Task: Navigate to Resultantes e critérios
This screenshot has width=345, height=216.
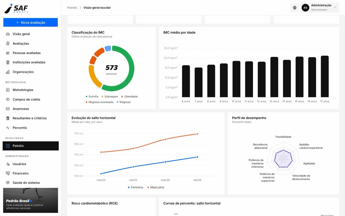Action: (30, 118)
